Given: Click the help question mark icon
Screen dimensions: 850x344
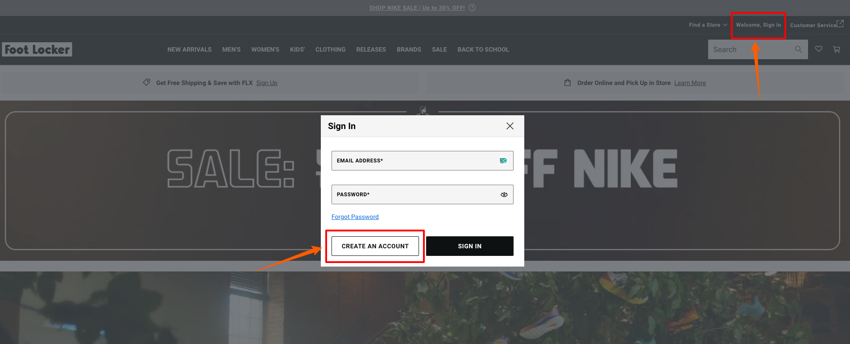Looking at the screenshot, I should pyautogui.click(x=472, y=8).
